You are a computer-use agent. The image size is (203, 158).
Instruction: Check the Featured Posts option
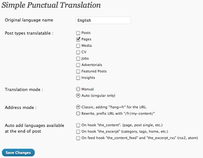click(78, 71)
